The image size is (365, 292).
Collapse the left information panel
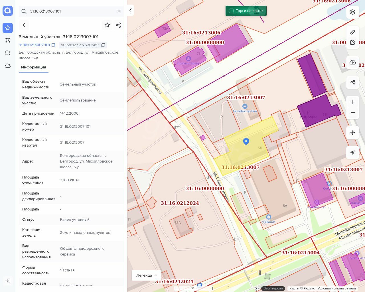click(130, 10)
